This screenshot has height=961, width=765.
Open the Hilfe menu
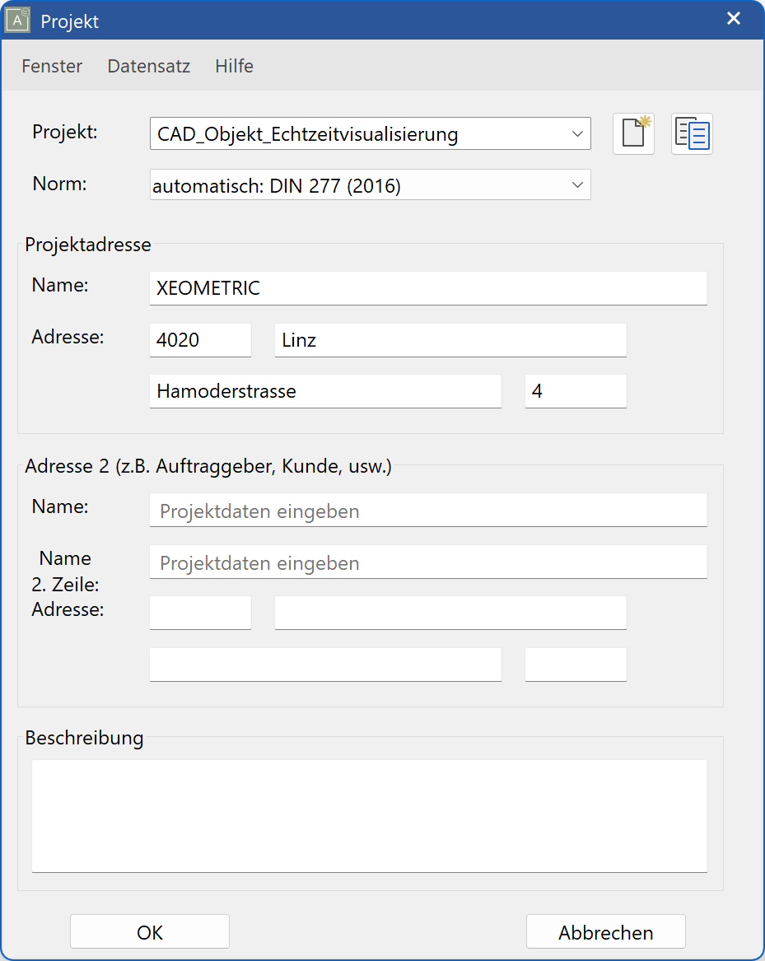(234, 67)
